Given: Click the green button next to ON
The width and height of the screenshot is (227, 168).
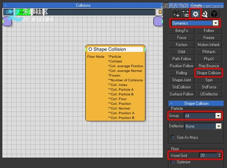Looking at the screenshot, I should [23, 12].
